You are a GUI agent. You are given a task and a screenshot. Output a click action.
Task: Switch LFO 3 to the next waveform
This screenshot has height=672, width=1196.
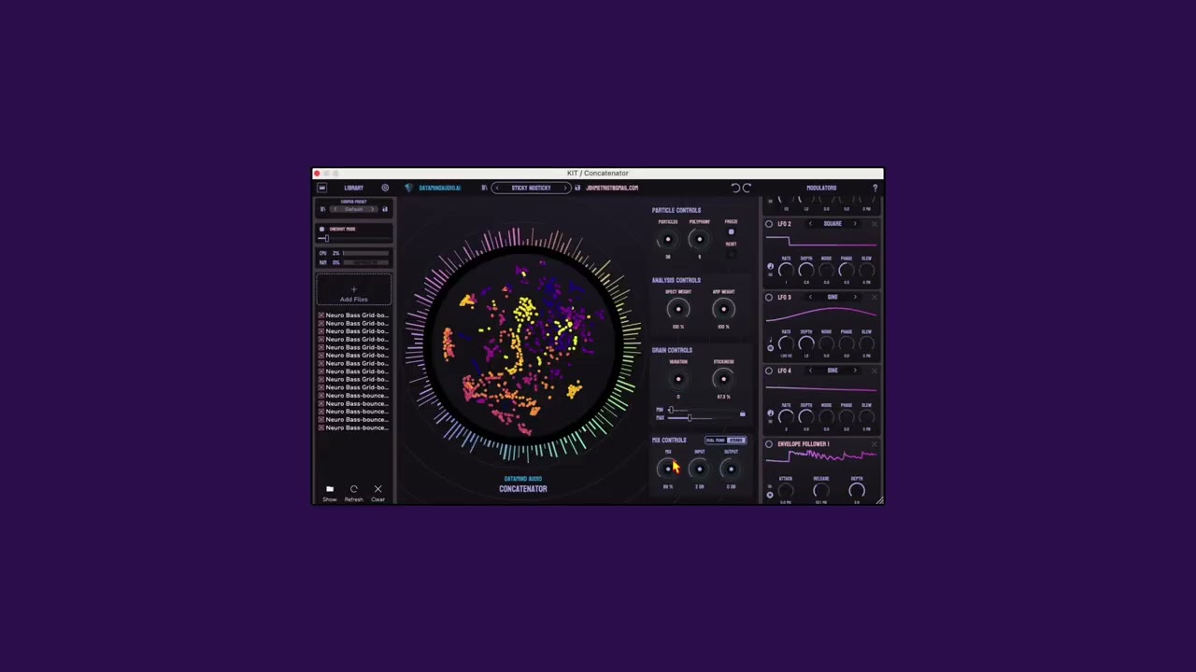point(855,297)
